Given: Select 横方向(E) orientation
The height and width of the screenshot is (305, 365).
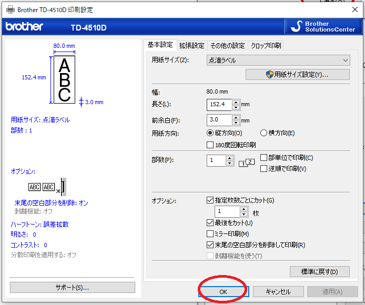Looking at the screenshot, I should 278,133.
